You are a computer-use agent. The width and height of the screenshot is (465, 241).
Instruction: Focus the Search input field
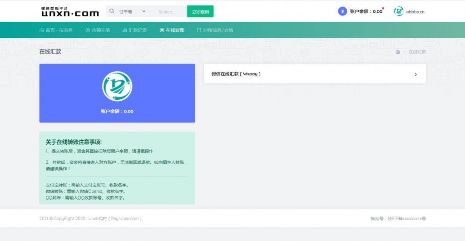[x=170, y=11]
